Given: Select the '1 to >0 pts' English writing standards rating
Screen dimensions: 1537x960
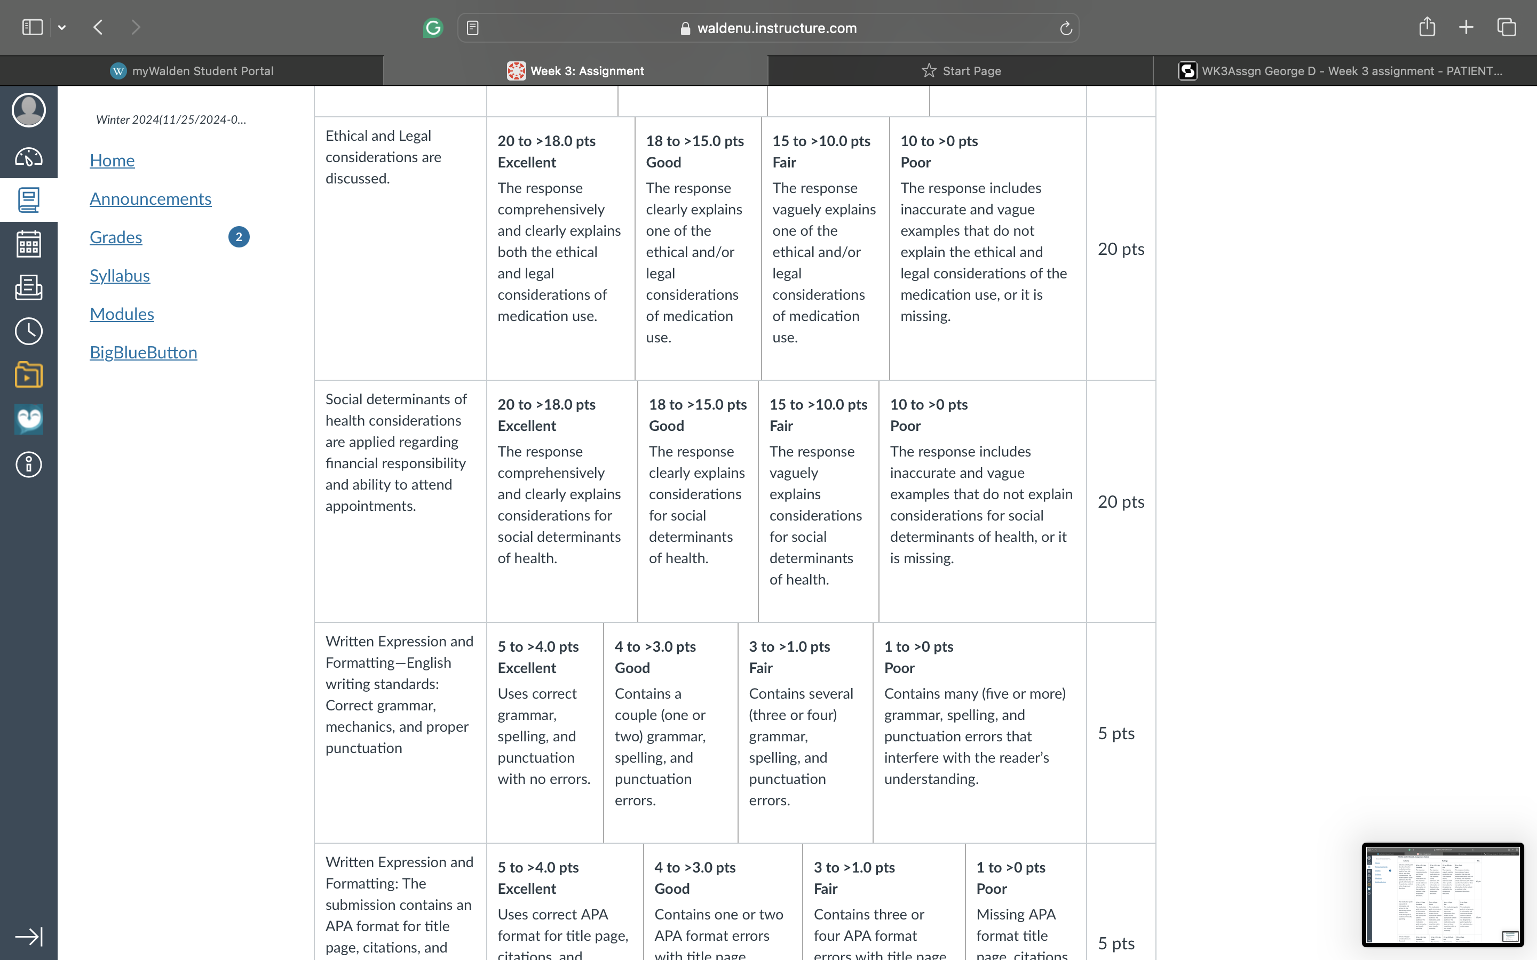Looking at the screenshot, I should click(x=980, y=733).
